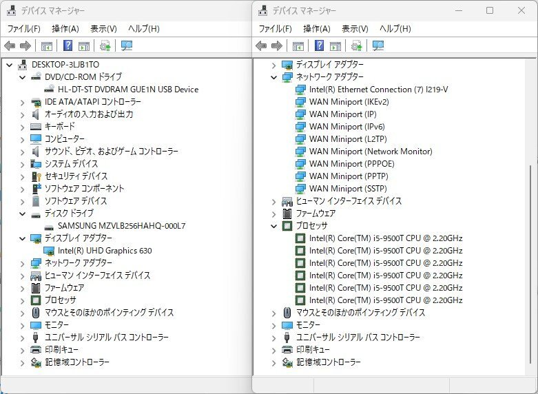This screenshot has width=538, height=394.
Task: Select WAN Miniport (PPPOE) entry
Action: (352, 164)
